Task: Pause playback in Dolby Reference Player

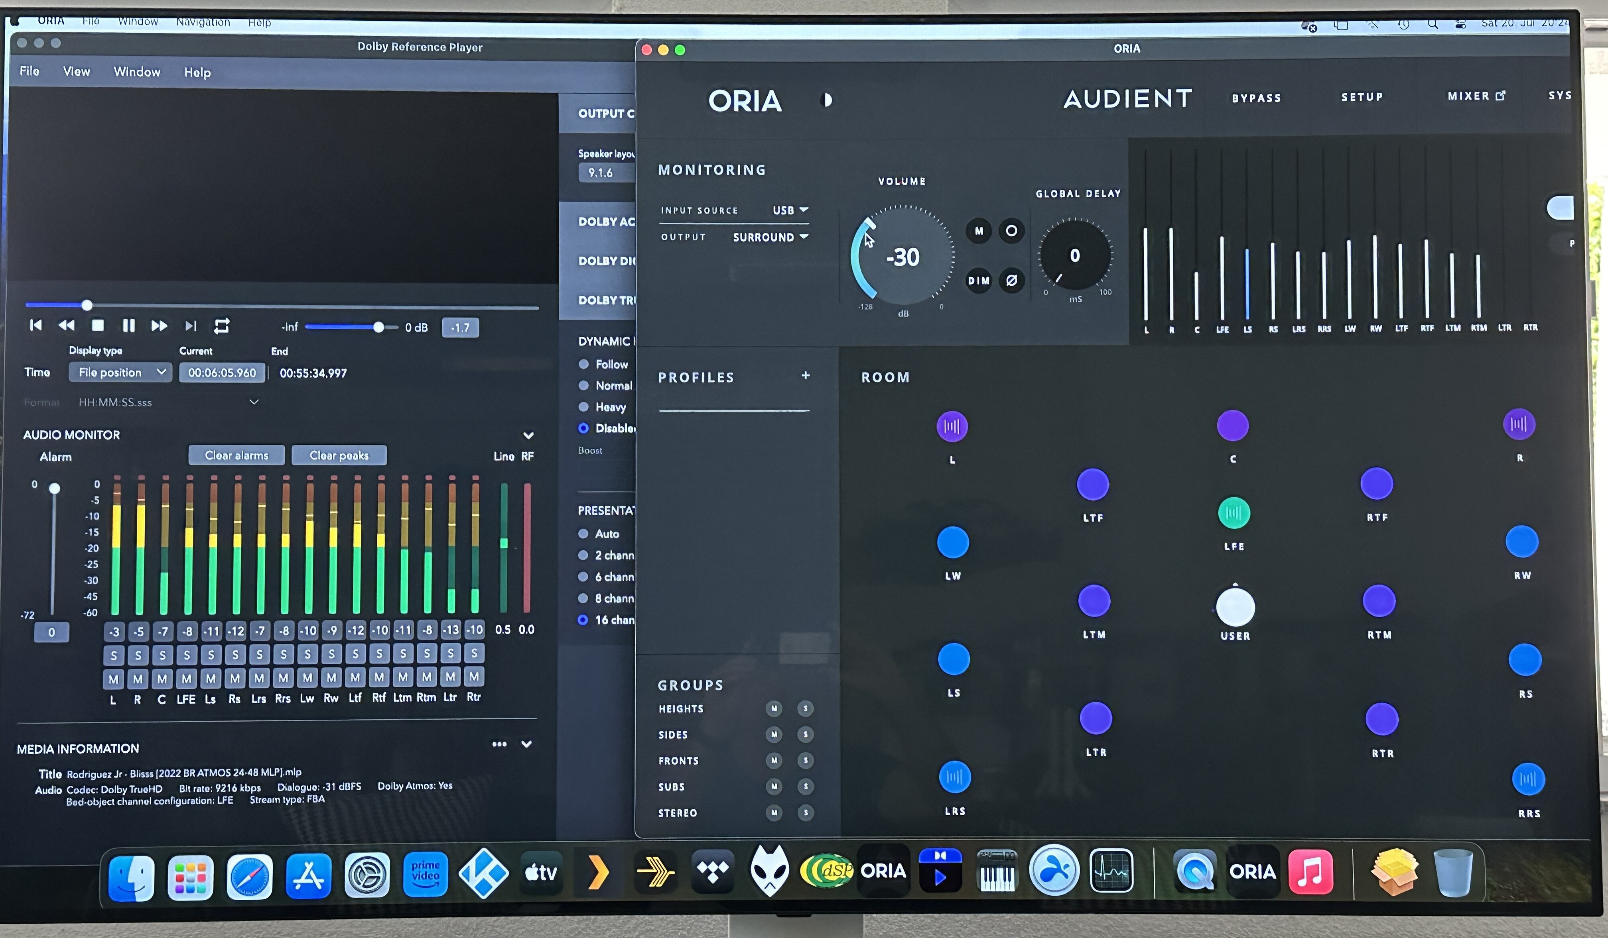Action: 128,326
